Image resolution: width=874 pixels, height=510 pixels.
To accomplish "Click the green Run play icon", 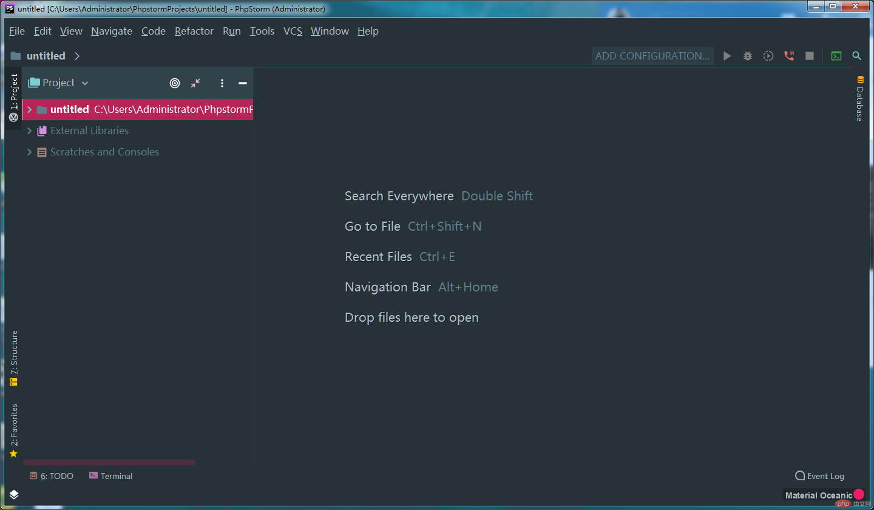I will coord(727,56).
